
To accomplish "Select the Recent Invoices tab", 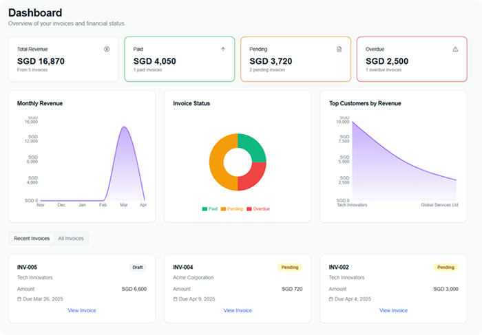I will (32, 239).
